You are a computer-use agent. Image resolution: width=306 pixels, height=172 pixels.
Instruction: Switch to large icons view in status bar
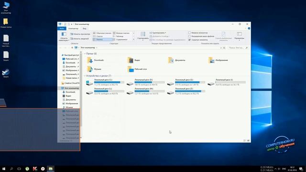[248, 140]
